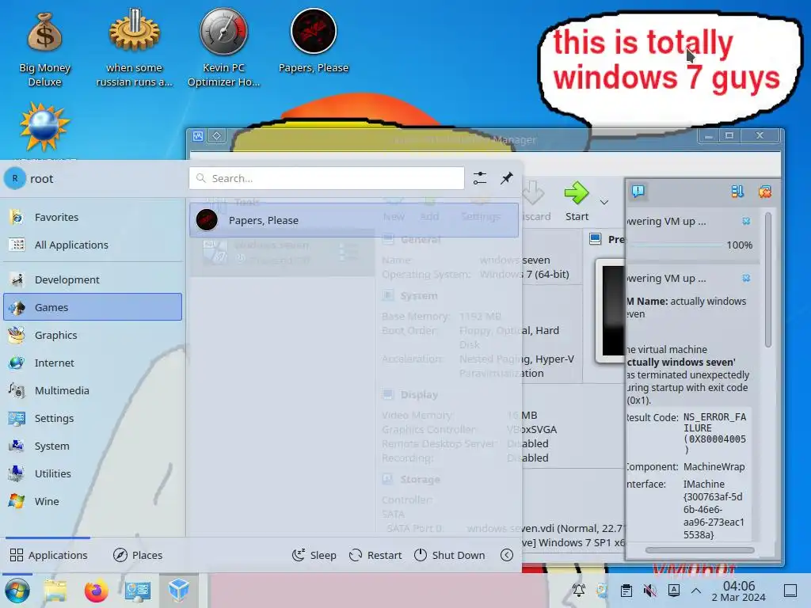Focus the launcher Search field
The width and height of the screenshot is (811, 608).
[327, 178]
